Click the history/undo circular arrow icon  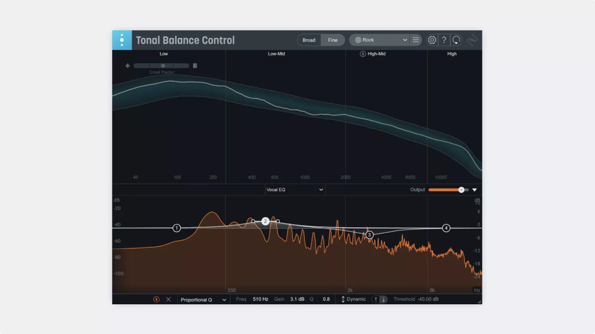click(456, 40)
